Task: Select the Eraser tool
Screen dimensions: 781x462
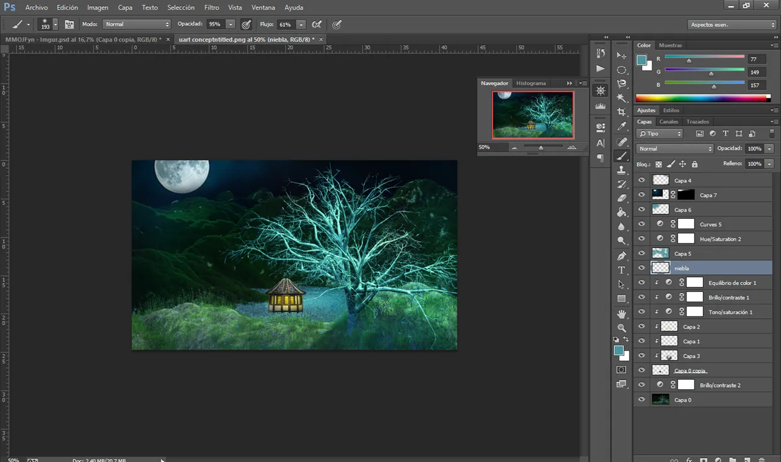Action: tap(621, 198)
